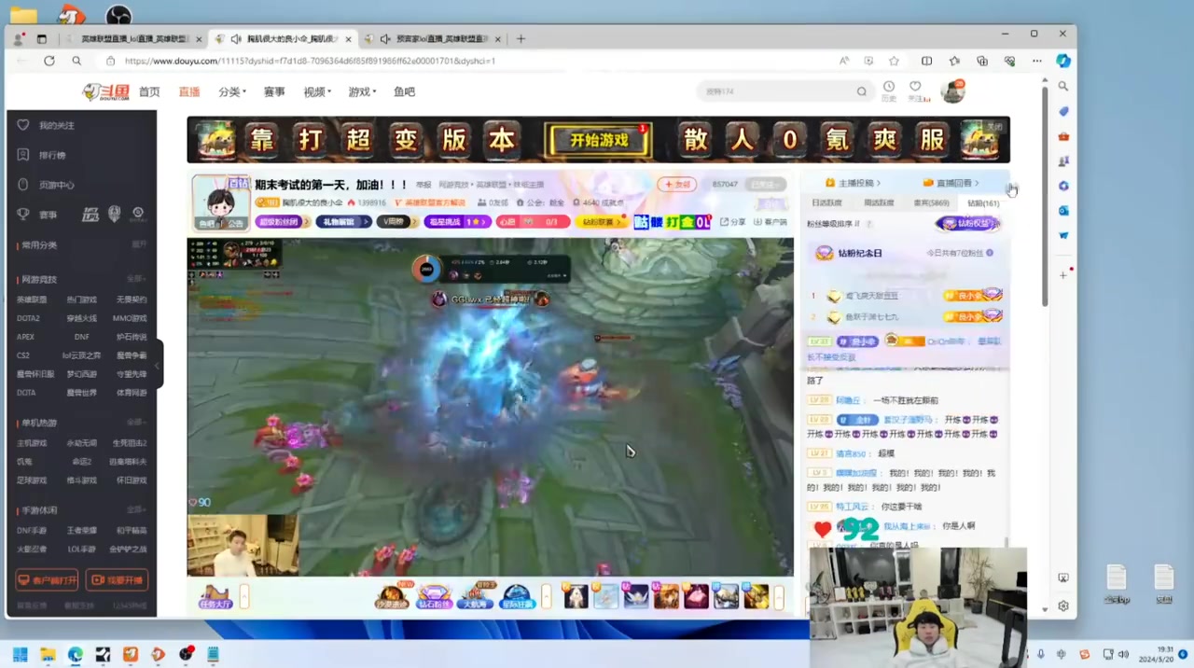Open 直播回看 above the chat panel
The image size is (1194, 668).
(951, 183)
